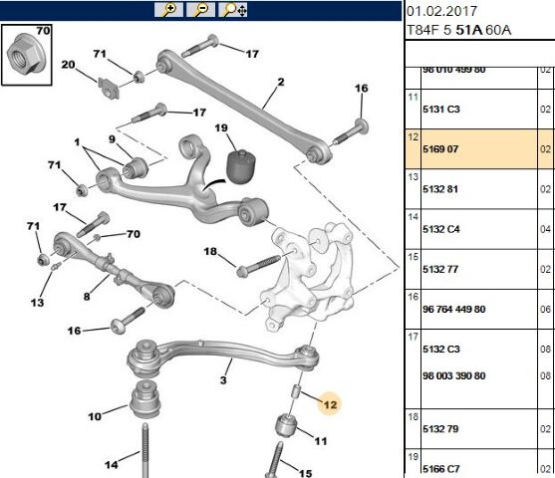Screen dimensions: 555x478
Task: Select part number 5132 79
Action: point(440,429)
